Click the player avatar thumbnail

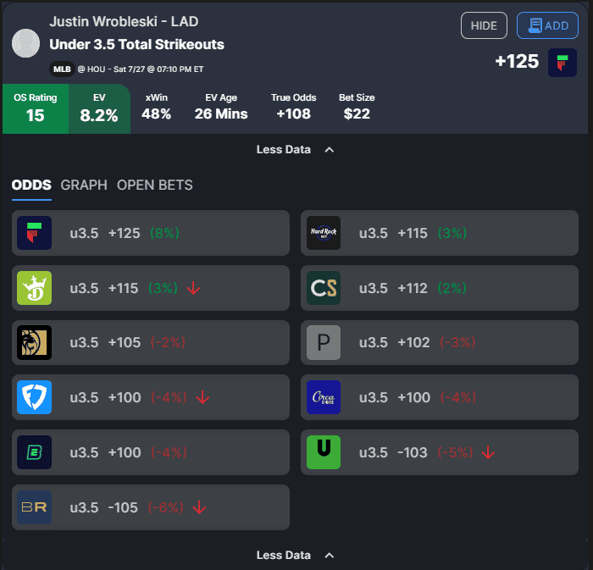[x=26, y=43]
